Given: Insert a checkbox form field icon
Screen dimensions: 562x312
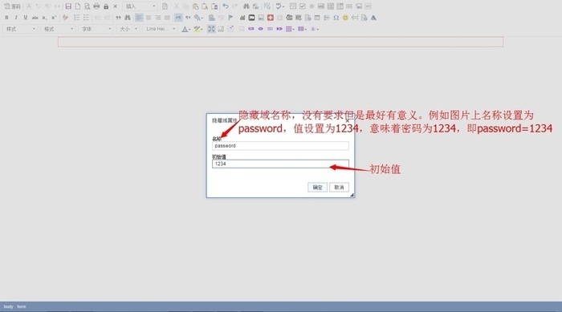Looking at the screenshot, I should tap(303, 6).
